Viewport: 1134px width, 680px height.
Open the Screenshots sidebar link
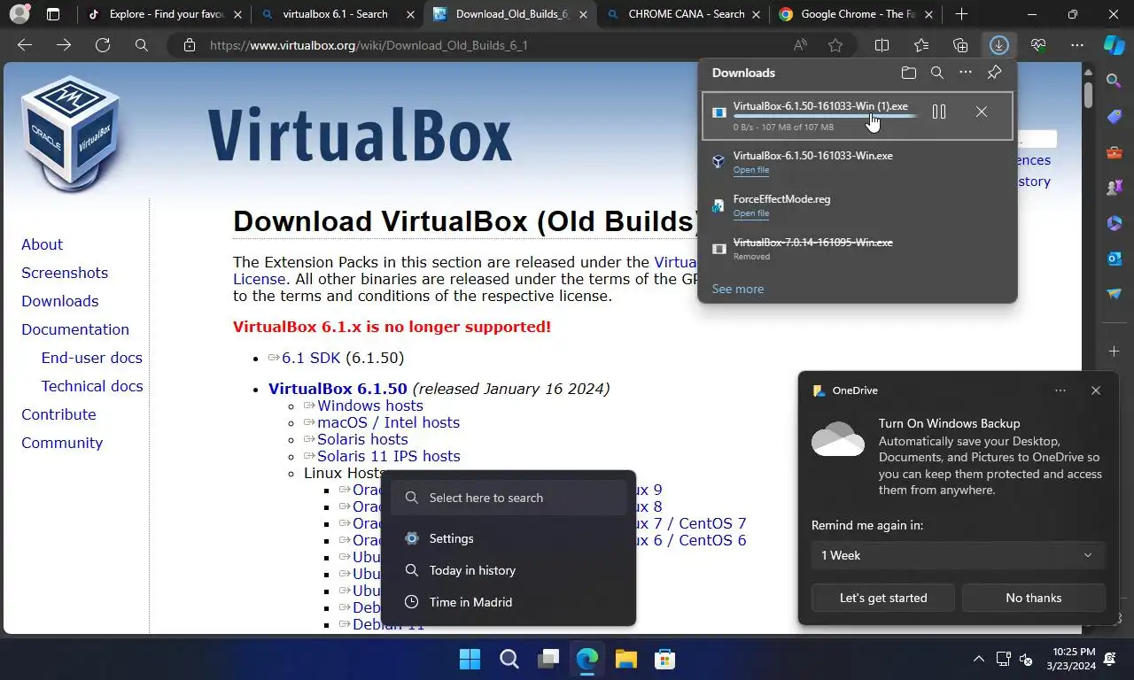coord(65,273)
